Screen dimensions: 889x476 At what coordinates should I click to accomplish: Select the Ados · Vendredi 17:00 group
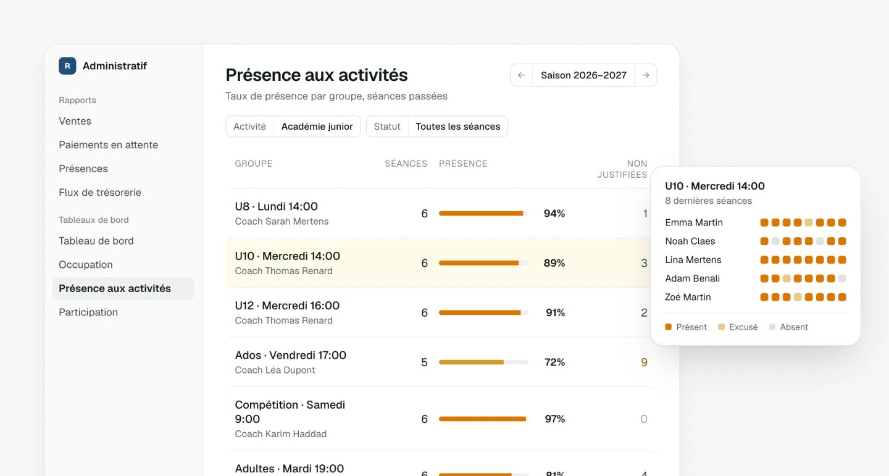441,362
